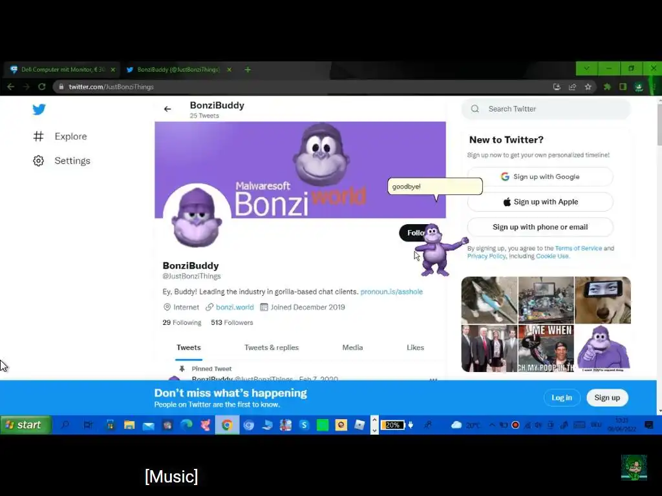This screenshot has width=662, height=496.
Task: Switch to the Likes tab
Action: 416,347
